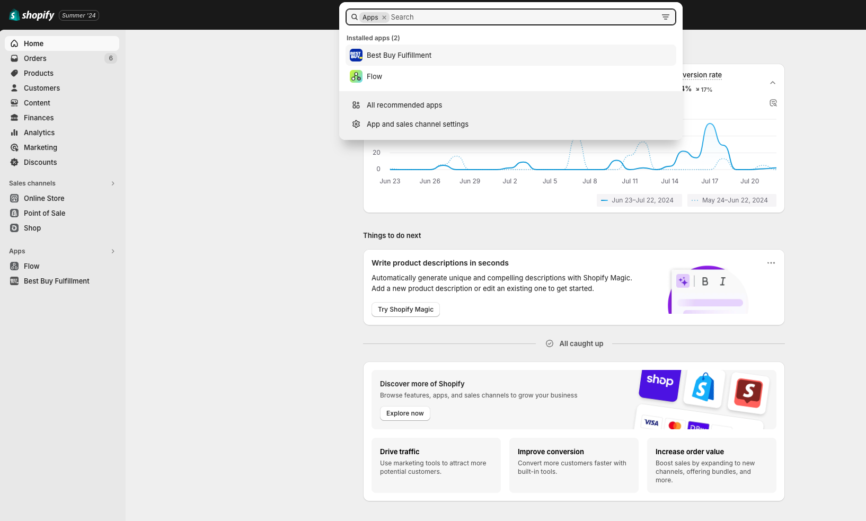This screenshot has width=866, height=521.
Task: Click the Marketing target icon
Action: (x=14, y=147)
